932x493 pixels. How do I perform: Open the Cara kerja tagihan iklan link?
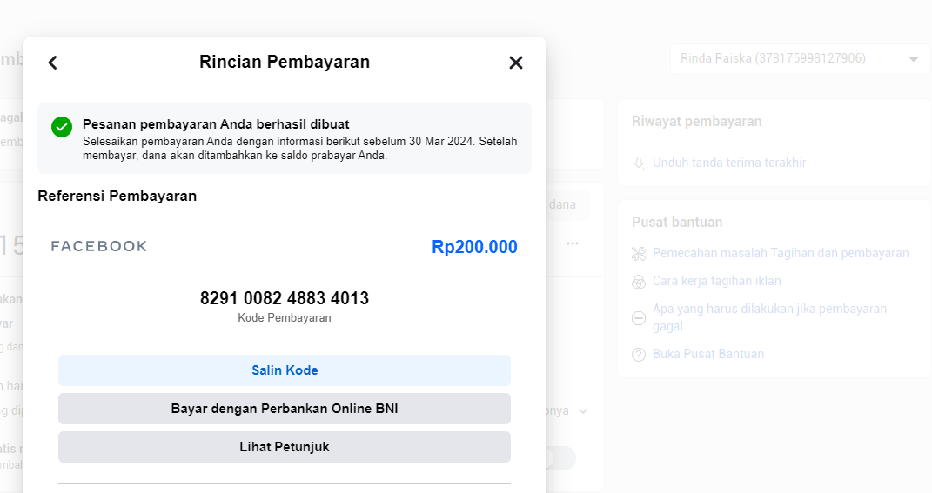coord(717,282)
